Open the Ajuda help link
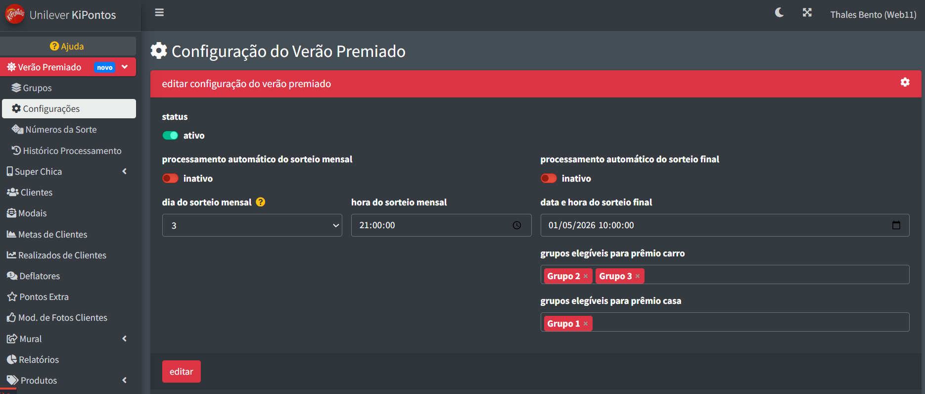 pos(67,47)
